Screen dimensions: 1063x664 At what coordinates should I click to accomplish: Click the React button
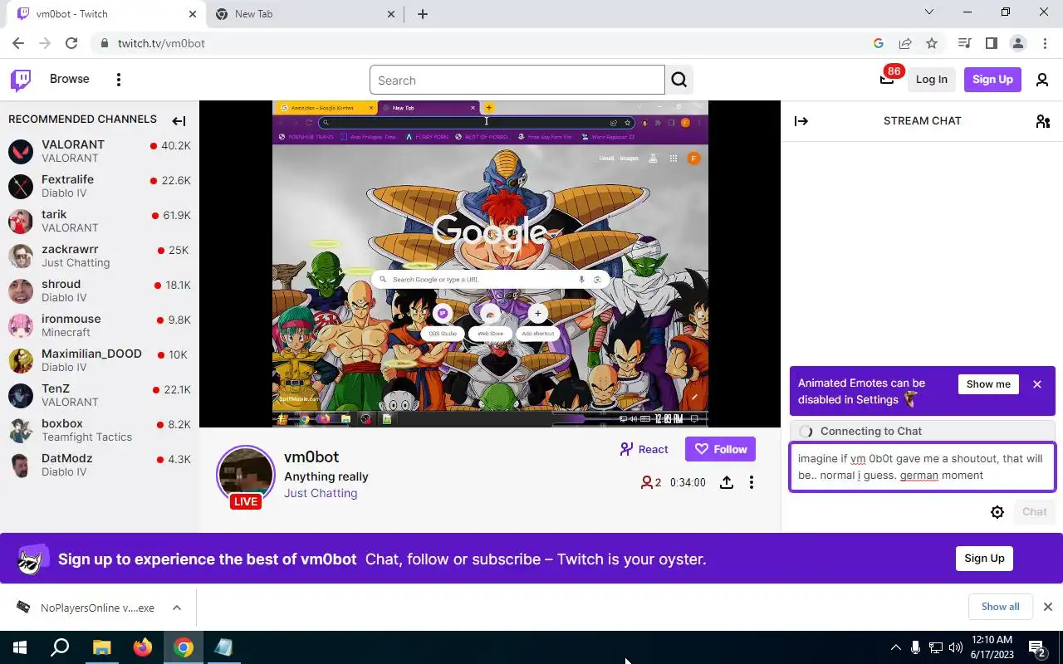[x=644, y=449]
